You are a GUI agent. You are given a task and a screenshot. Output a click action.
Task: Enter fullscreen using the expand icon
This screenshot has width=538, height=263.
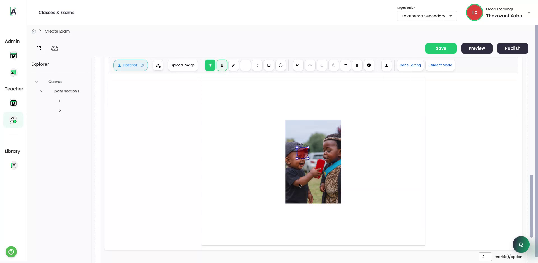point(38,48)
